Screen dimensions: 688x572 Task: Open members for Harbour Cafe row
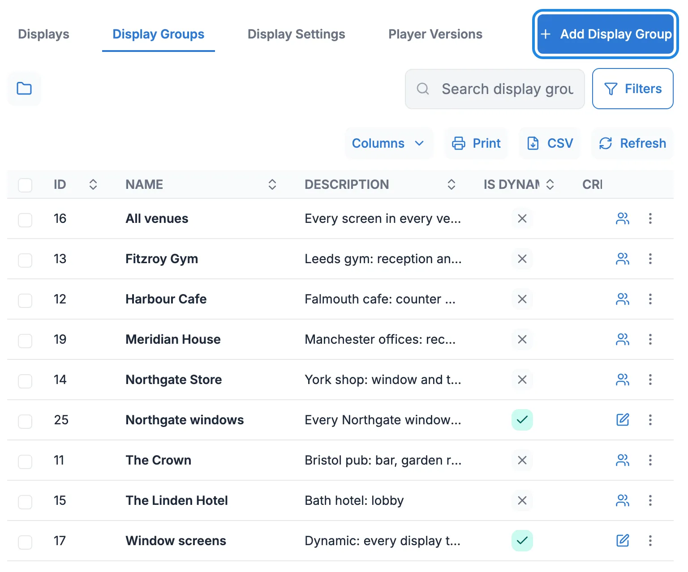click(x=623, y=299)
